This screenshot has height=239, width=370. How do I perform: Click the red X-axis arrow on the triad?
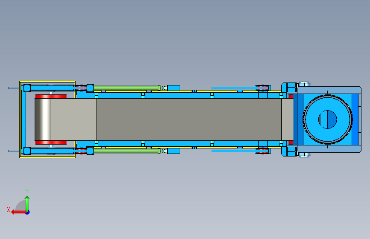tap(18, 212)
